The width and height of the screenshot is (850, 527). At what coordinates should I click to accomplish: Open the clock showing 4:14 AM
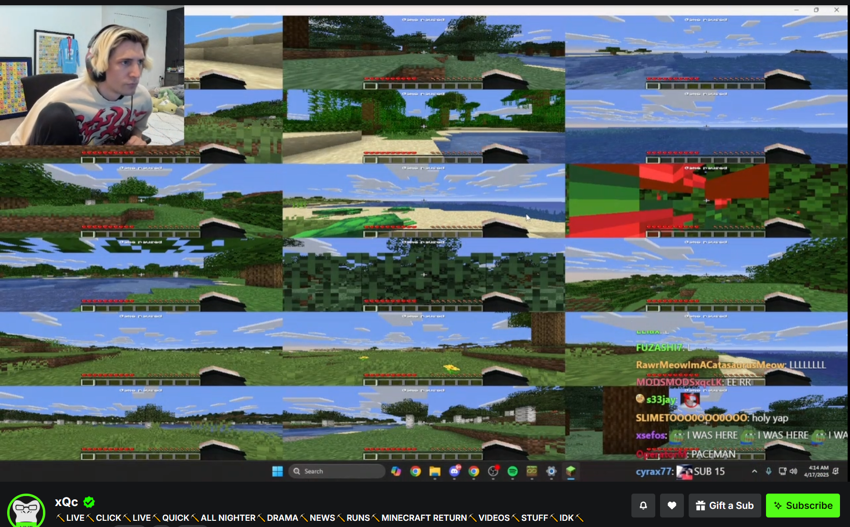[817, 471]
